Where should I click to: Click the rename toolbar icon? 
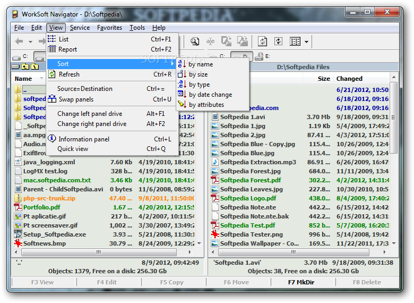coord(210,41)
